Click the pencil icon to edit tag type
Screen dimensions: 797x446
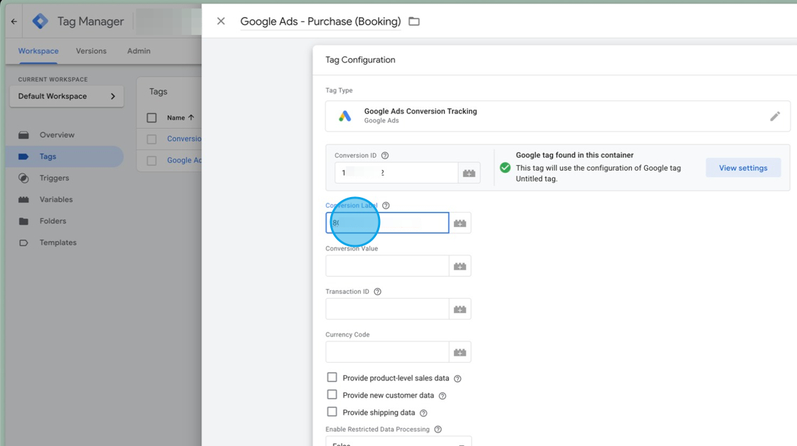tap(775, 116)
